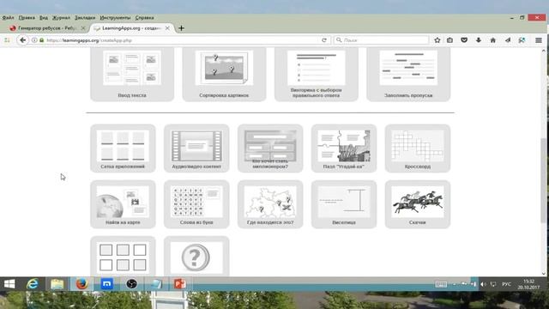
Task: Select the LearningApps.org tab
Action: (x=131, y=28)
